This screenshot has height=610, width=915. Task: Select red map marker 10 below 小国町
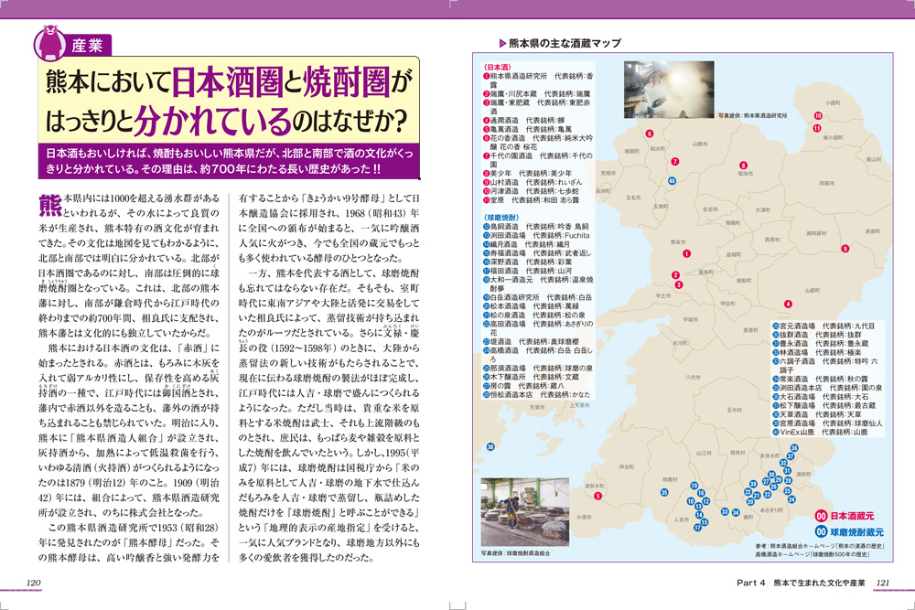(x=818, y=116)
